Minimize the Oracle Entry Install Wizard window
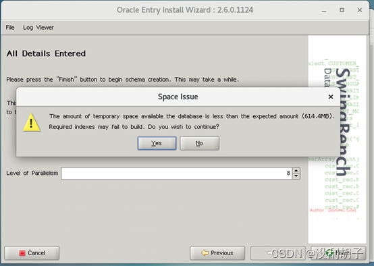 [324, 11]
